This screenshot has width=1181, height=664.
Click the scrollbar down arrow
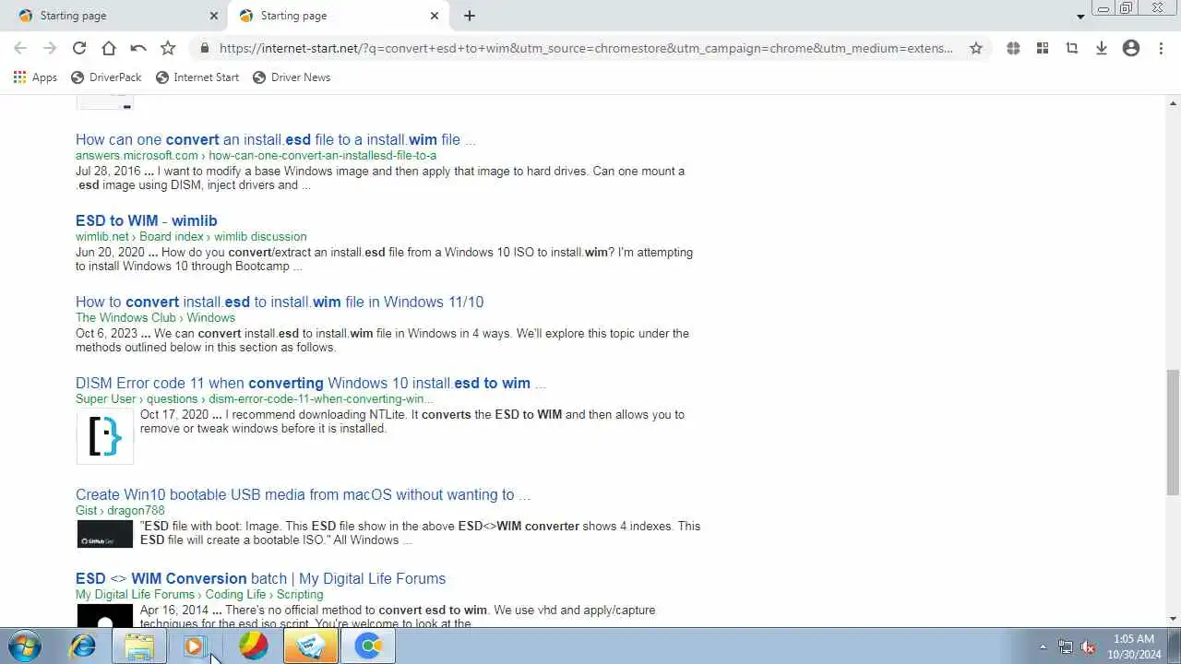tap(1173, 619)
